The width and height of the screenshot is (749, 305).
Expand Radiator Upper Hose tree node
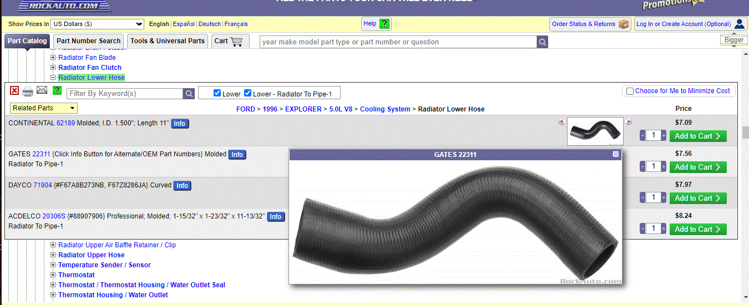(x=53, y=255)
